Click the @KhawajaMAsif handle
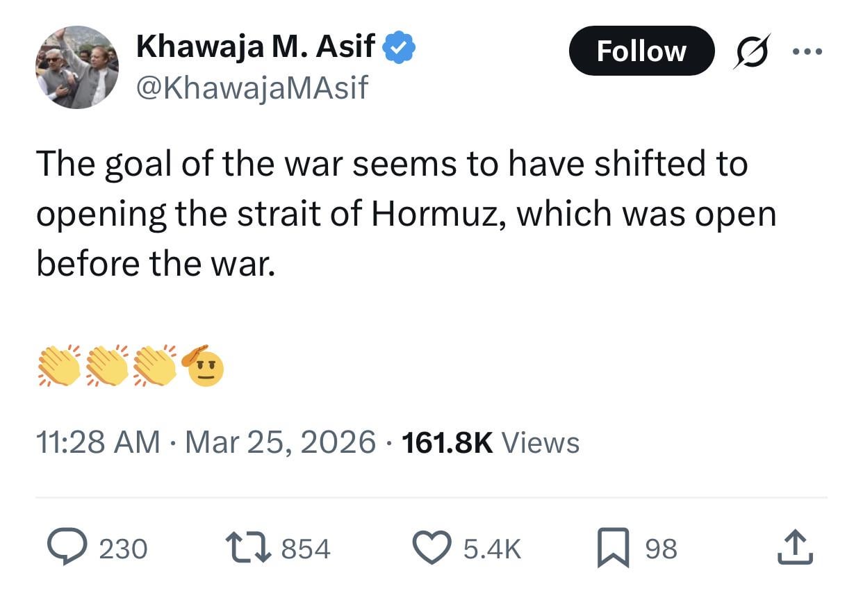863x591 pixels. pyautogui.click(x=252, y=88)
